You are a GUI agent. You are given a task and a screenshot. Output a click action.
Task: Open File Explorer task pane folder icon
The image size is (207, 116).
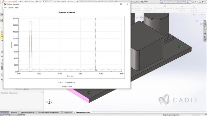click(205, 27)
